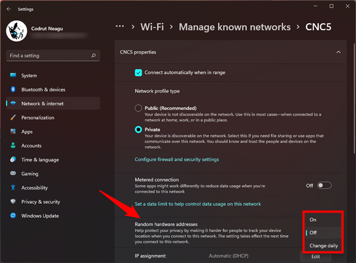
Task: Select the Public (Recommended) network profile
Action: 138,108
